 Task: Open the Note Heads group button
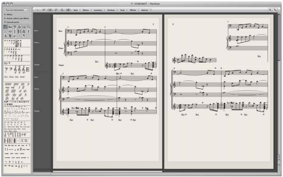pyautogui.click(x=24, y=27)
